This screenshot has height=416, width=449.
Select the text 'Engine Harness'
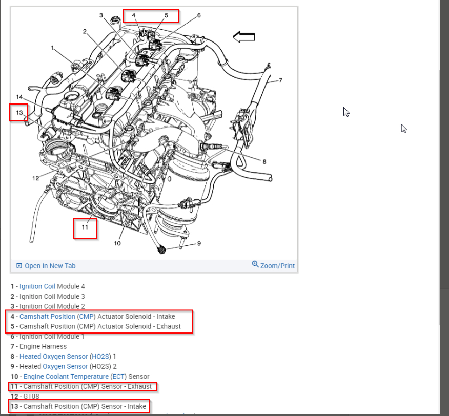(x=43, y=346)
